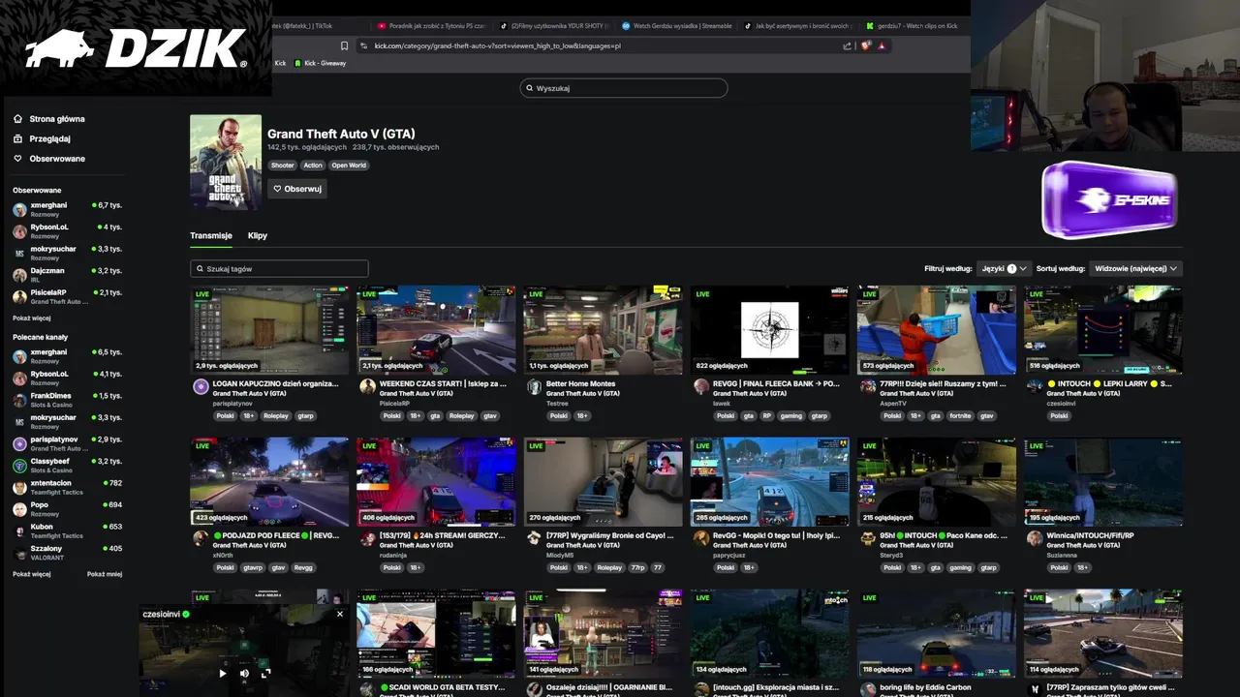Expand czesioinvi mini player to fullscreen

point(265,673)
